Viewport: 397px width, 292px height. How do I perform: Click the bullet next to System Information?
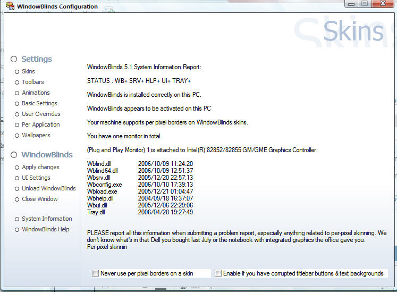[x=17, y=219]
